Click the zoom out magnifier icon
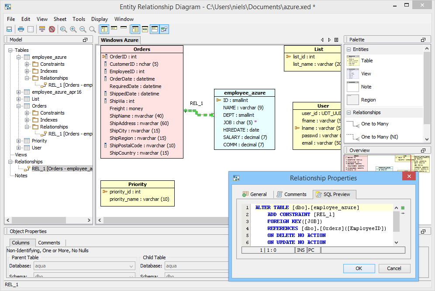This screenshot has width=435, height=291. coord(83,29)
